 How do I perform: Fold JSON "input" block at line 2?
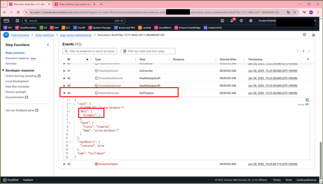pyautogui.click(x=70, y=104)
